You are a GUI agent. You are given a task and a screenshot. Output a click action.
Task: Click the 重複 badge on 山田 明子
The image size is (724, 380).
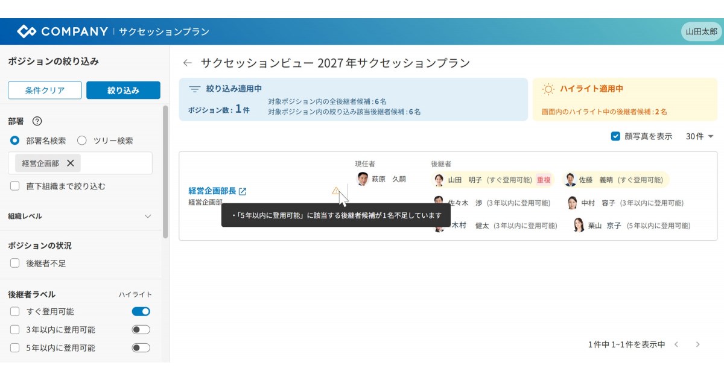point(544,180)
